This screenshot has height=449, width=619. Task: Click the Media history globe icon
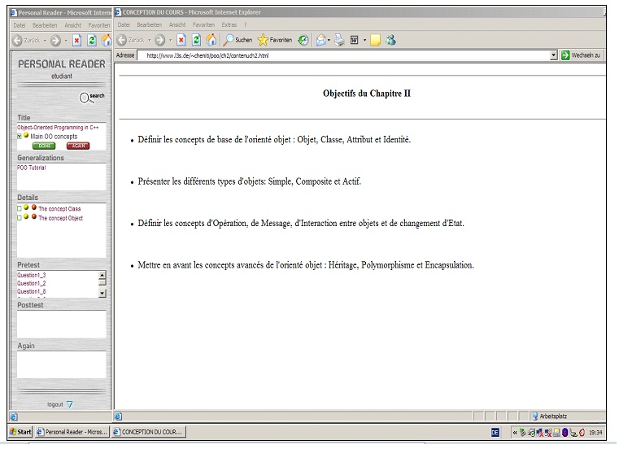(x=303, y=40)
